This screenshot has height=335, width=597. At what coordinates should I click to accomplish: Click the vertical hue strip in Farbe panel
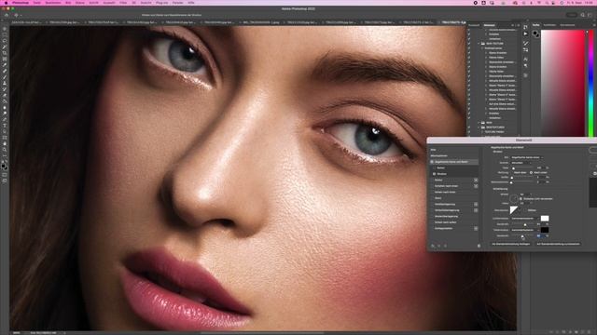[x=590, y=83]
